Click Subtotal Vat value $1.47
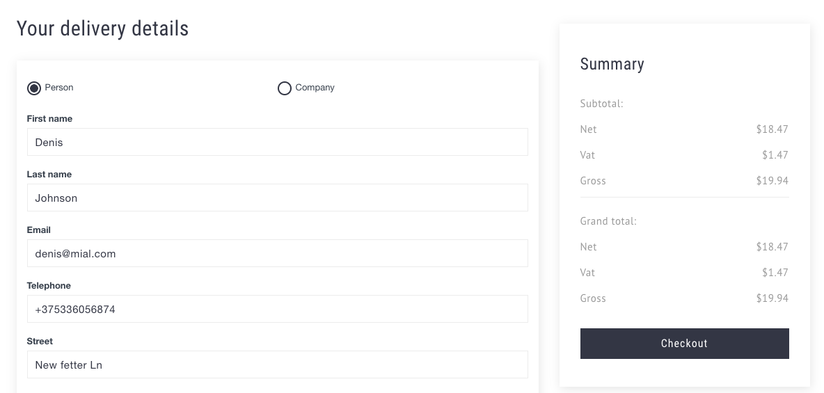 pos(775,155)
